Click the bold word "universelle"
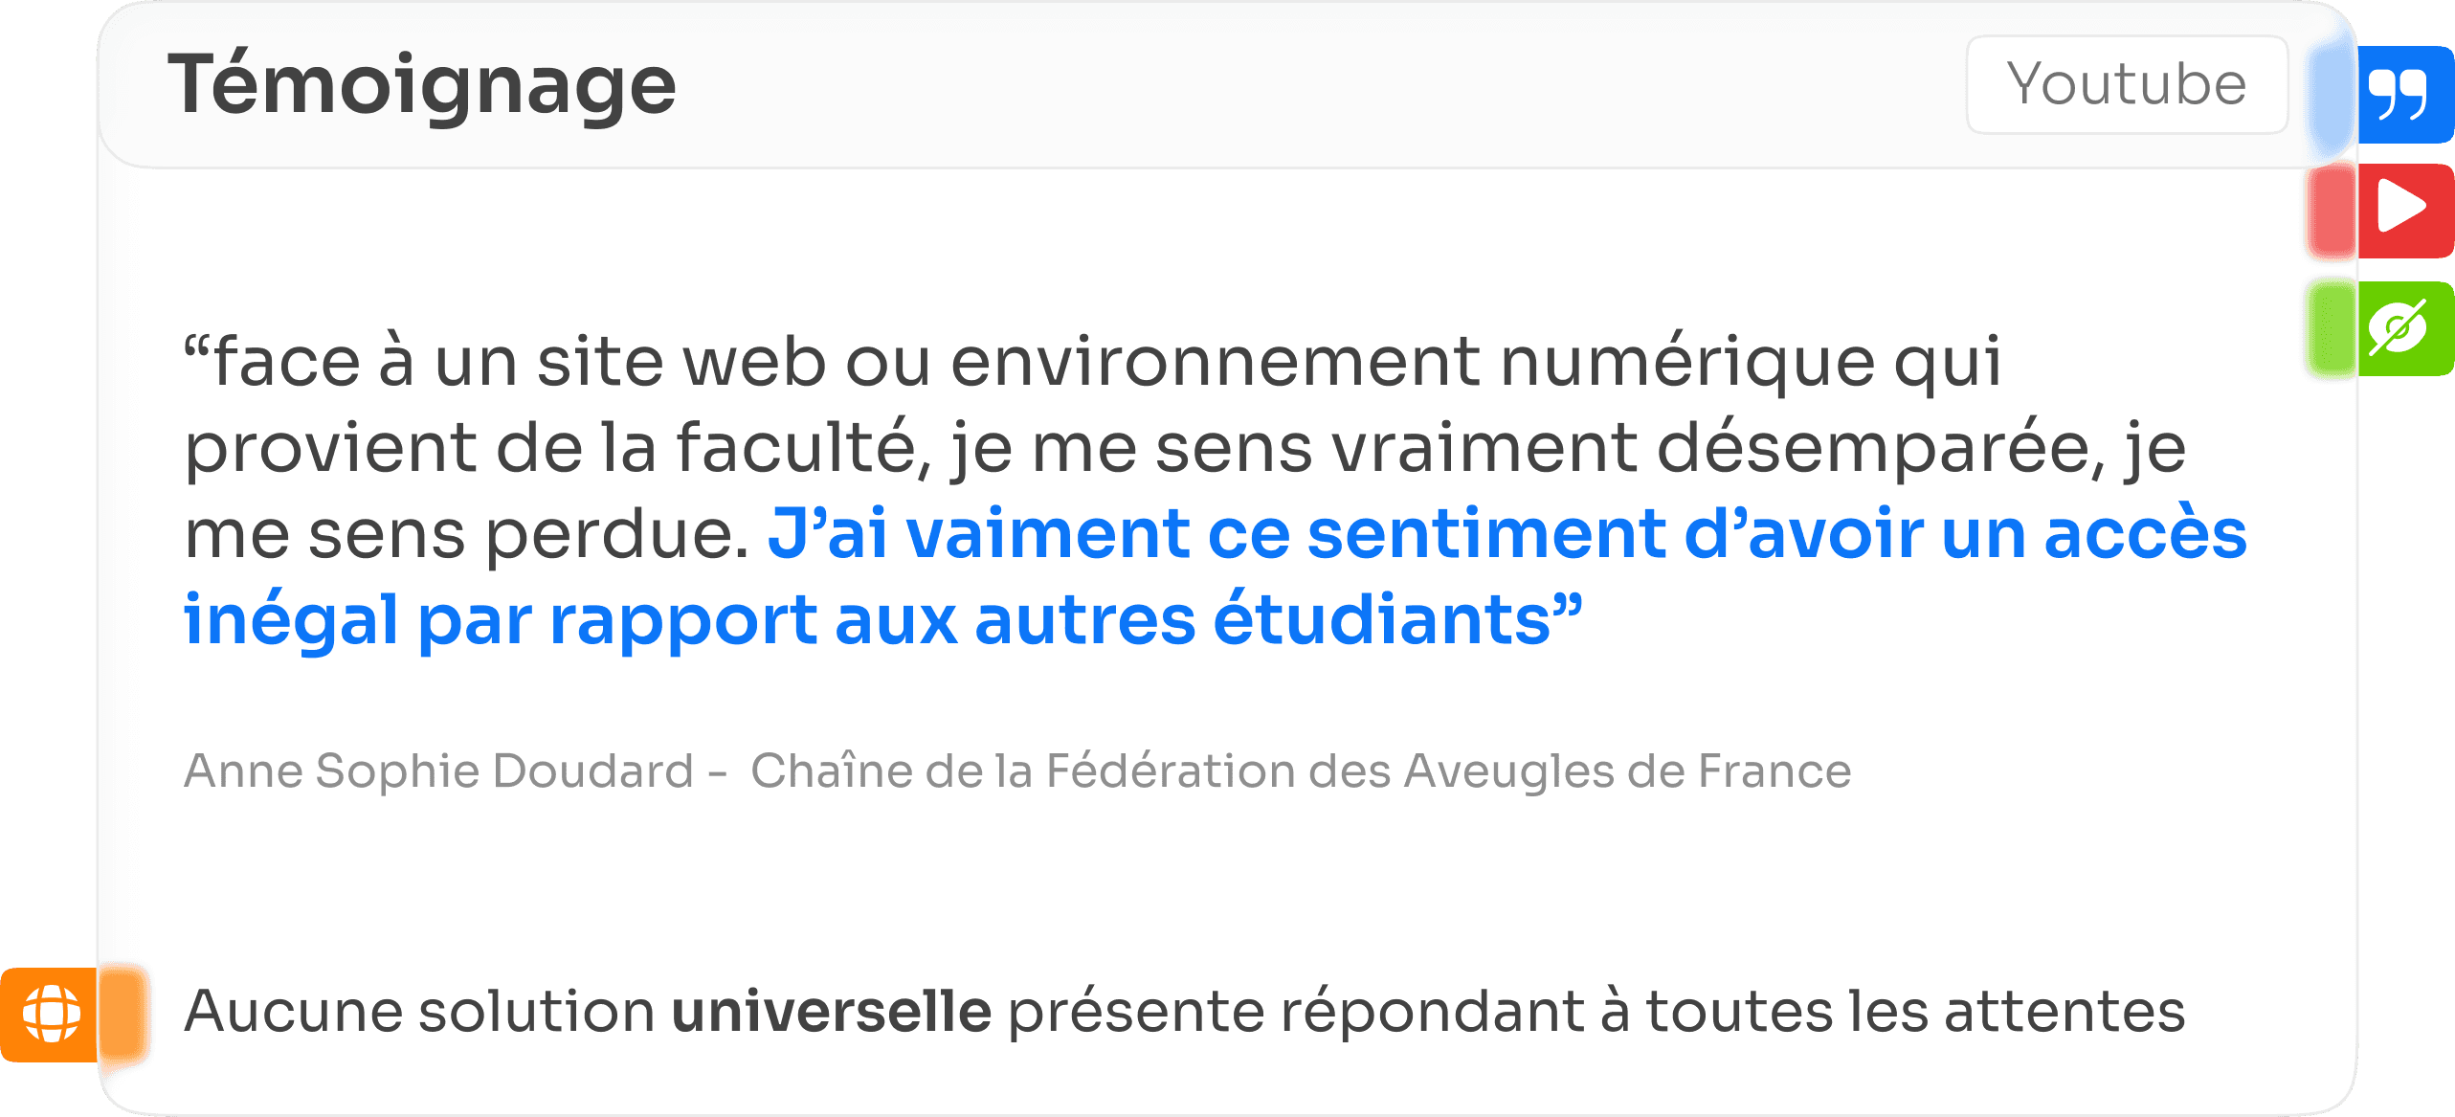Image resolution: width=2455 pixels, height=1117 pixels. [x=831, y=1013]
